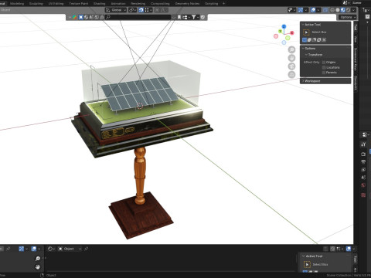
Task: Choose the Extend selection mode icon
Action: click(309, 40)
